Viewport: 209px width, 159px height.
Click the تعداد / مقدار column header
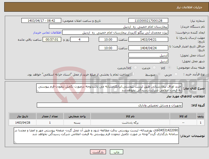pos(50,116)
